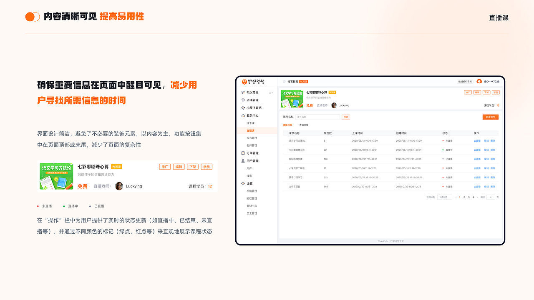534x300 pixels.
Task: Open 素材中心 under settings
Action: click(x=252, y=206)
